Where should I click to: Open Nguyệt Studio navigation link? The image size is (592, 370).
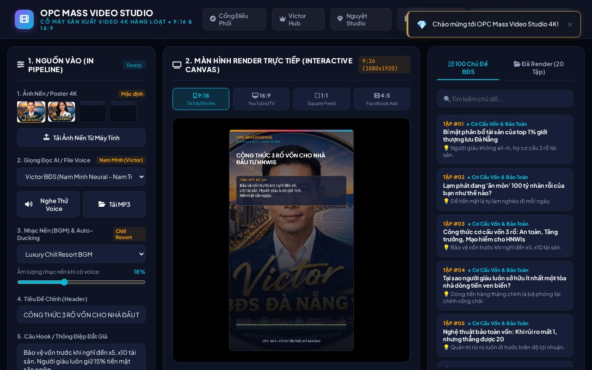coord(361,19)
